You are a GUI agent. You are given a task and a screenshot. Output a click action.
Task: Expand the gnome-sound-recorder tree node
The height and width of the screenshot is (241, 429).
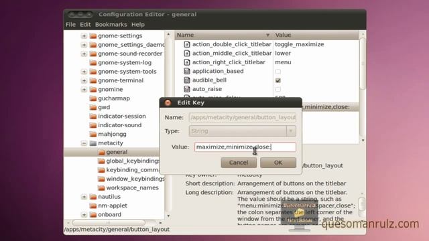coord(84,54)
